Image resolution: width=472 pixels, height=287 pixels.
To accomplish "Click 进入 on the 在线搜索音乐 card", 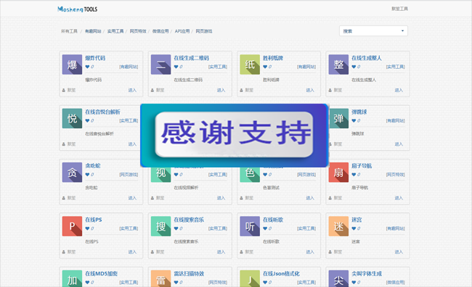I will pyautogui.click(x=221, y=251).
